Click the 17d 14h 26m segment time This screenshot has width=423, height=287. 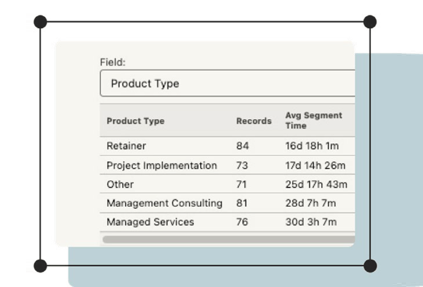pos(315,166)
